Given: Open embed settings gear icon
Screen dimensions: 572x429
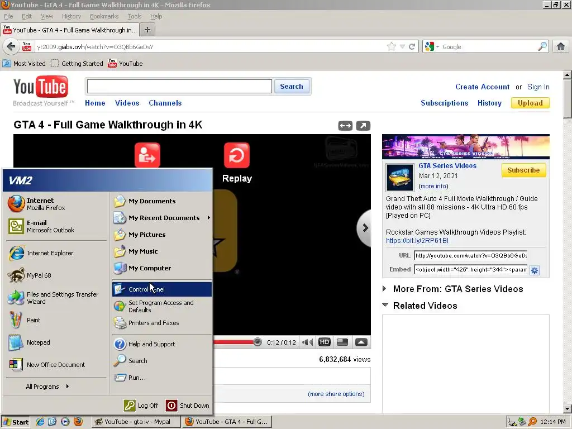Looking at the screenshot, I should (535, 270).
